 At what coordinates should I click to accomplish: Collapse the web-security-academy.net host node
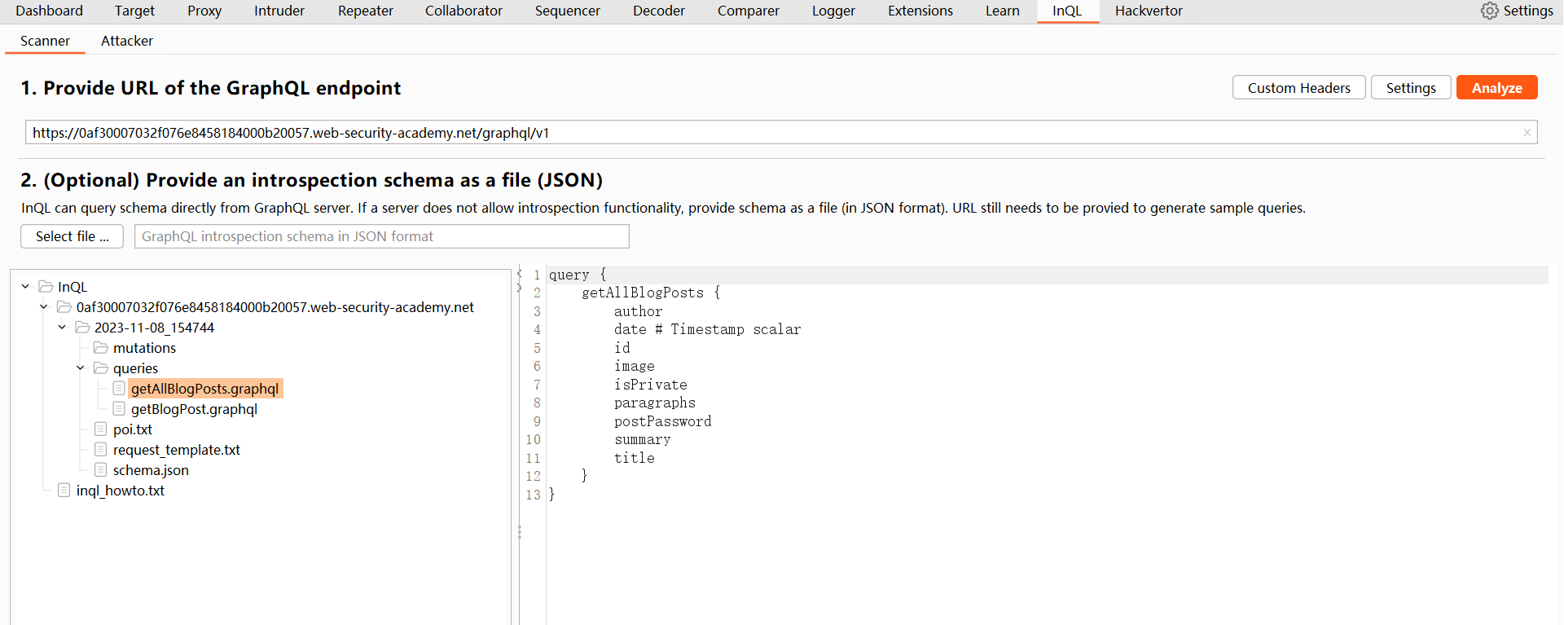[44, 307]
